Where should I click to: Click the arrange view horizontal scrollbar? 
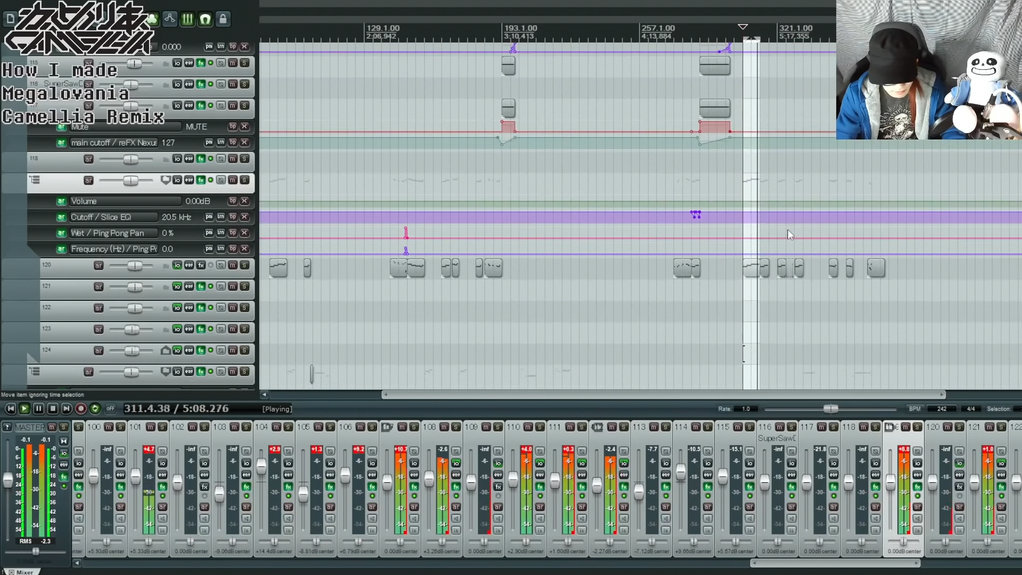click(664, 395)
